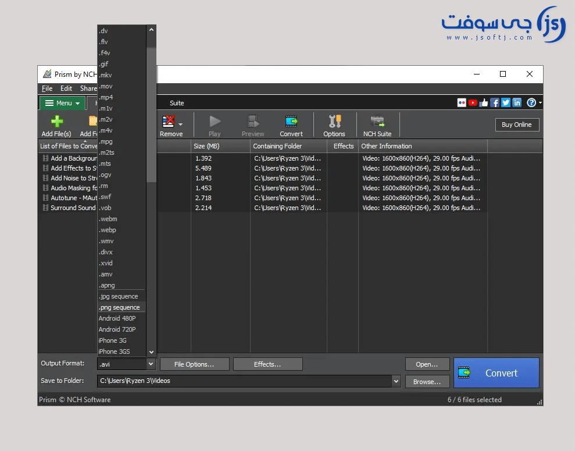Click the thumbs up like icon
This screenshot has width=575, height=451.
coord(484,103)
